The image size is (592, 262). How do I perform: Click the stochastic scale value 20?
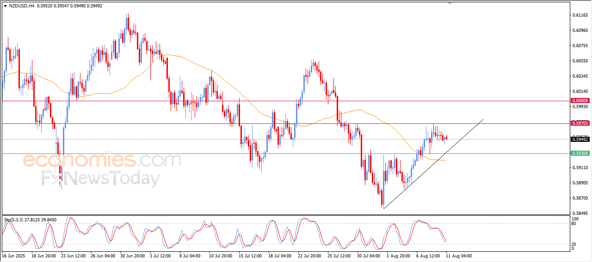click(574, 244)
